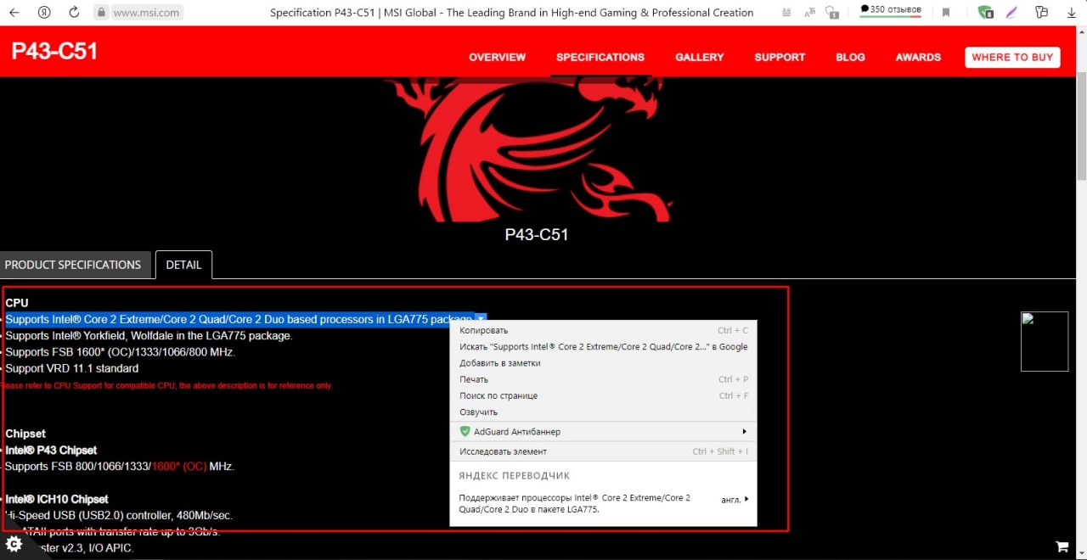Click the P43-C51 title under the dragon
The image size is (1087, 560).
(x=537, y=234)
